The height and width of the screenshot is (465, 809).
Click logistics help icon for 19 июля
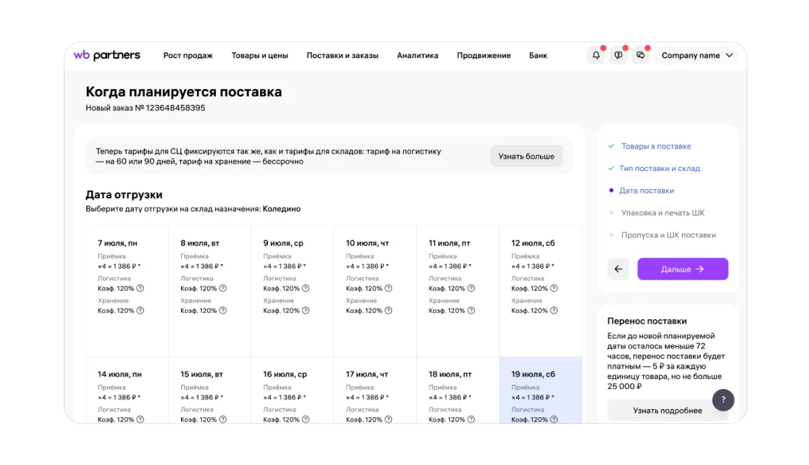tap(554, 419)
